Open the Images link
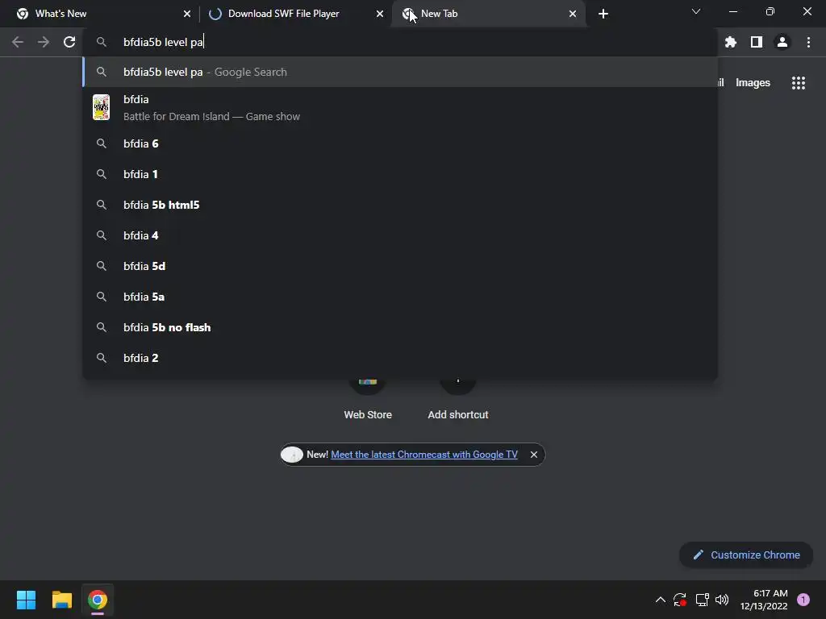The width and height of the screenshot is (826, 619). [753, 83]
